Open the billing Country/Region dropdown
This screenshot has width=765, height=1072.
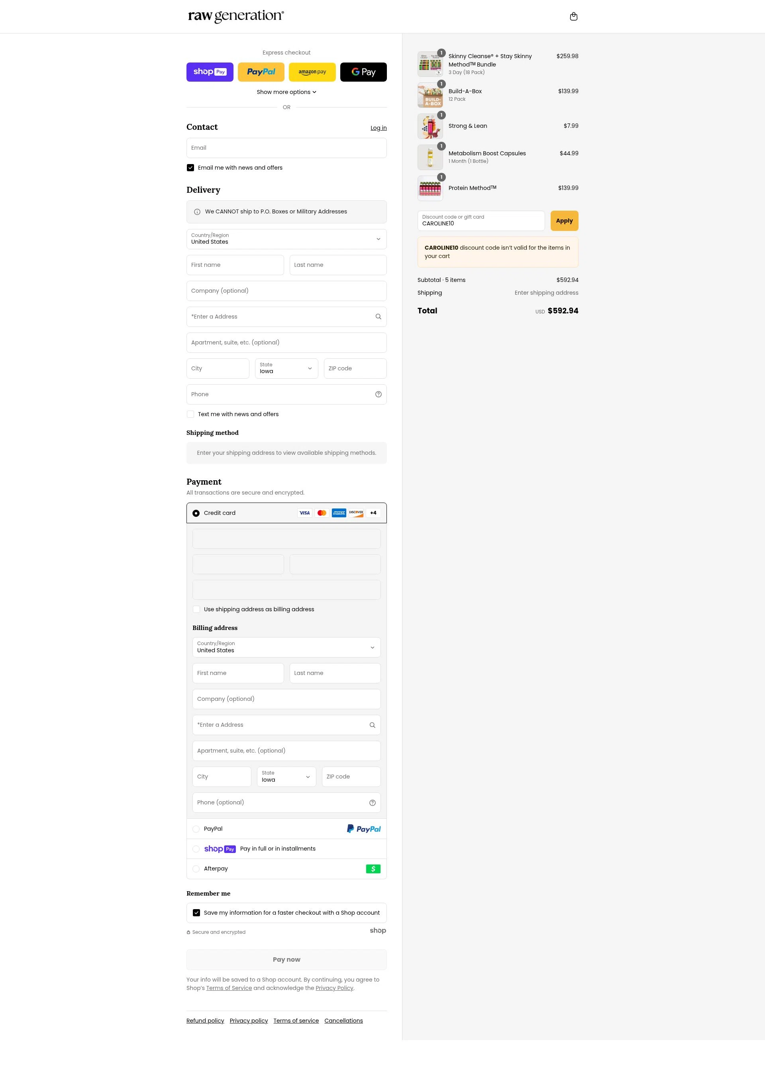click(x=286, y=648)
